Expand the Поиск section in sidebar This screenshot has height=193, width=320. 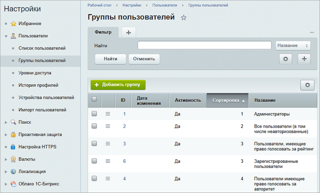[x=5, y=122]
